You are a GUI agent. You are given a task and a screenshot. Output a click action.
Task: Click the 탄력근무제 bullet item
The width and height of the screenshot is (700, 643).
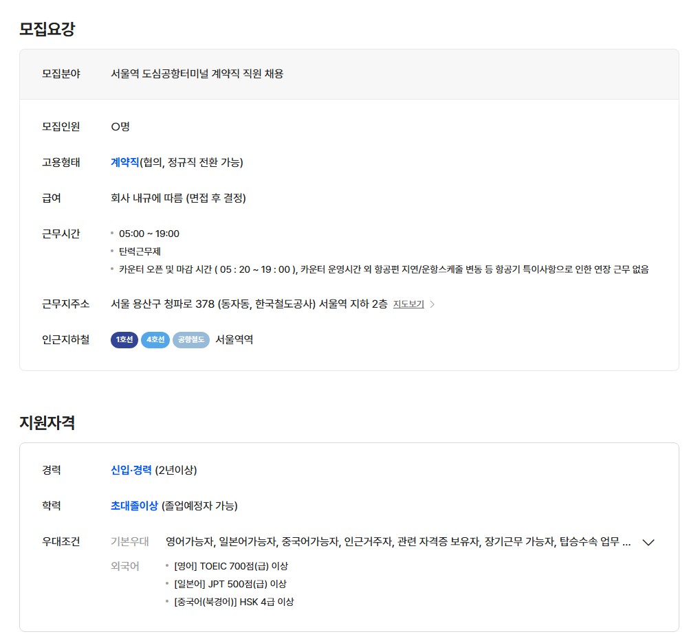pos(140,251)
